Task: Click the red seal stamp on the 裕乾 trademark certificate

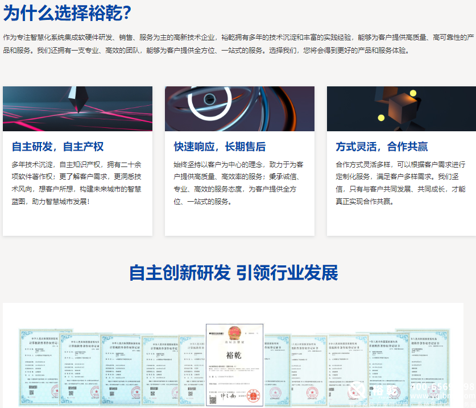Action: pyautogui.click(x=253, y=395)
